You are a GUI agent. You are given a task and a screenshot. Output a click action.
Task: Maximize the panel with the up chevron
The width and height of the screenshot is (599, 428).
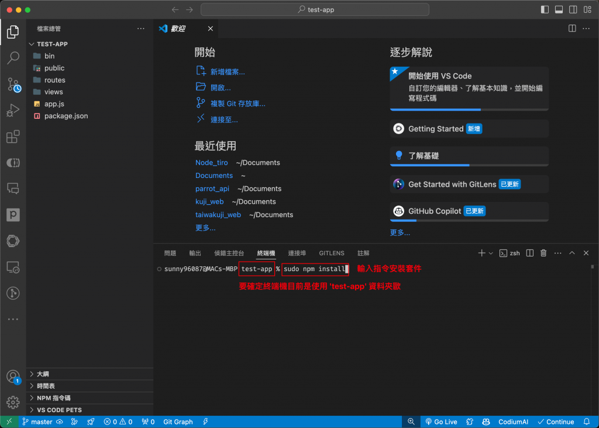tap(572, 253)
